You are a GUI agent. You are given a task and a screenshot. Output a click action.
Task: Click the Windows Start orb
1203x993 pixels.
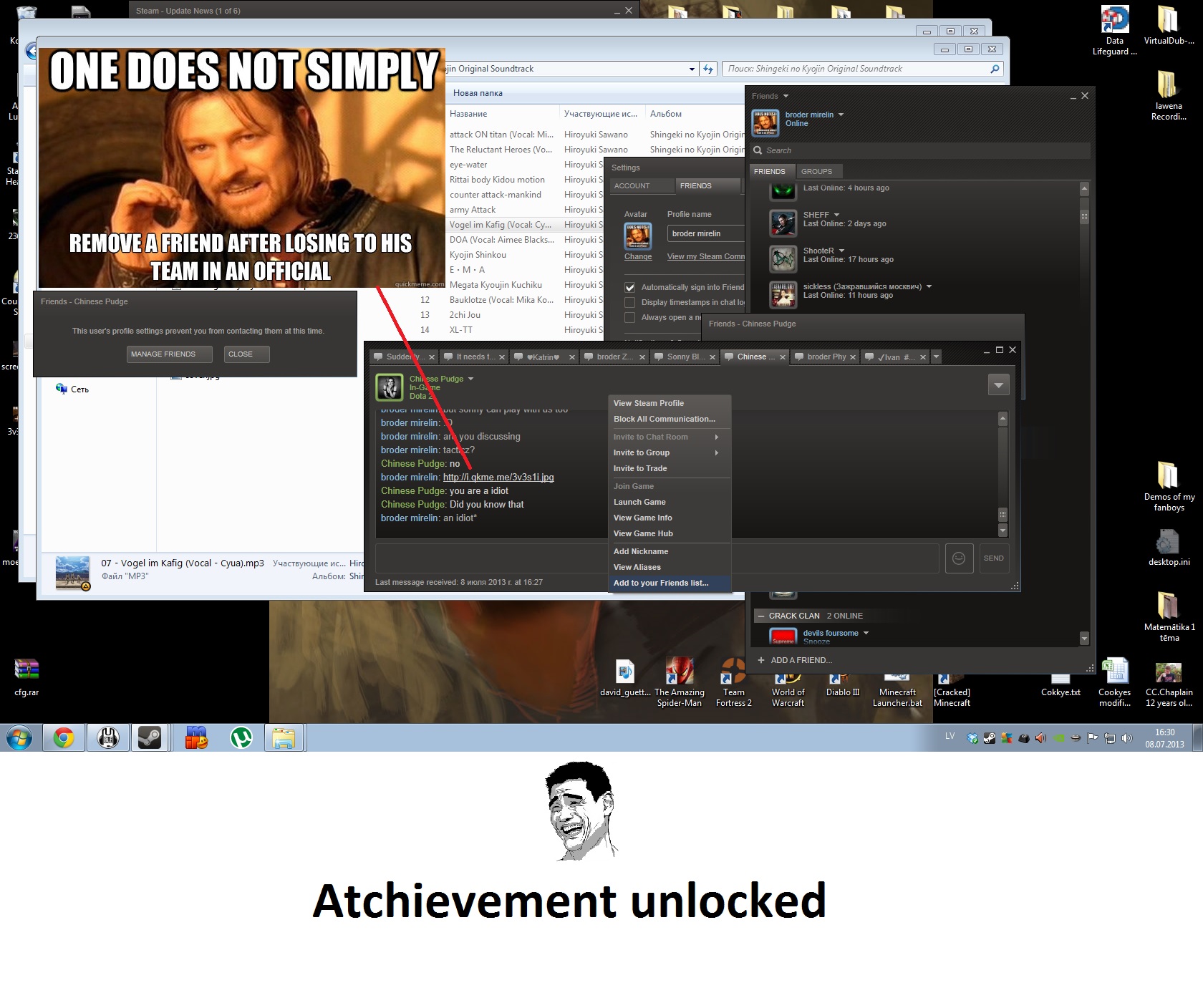[19, 737]
